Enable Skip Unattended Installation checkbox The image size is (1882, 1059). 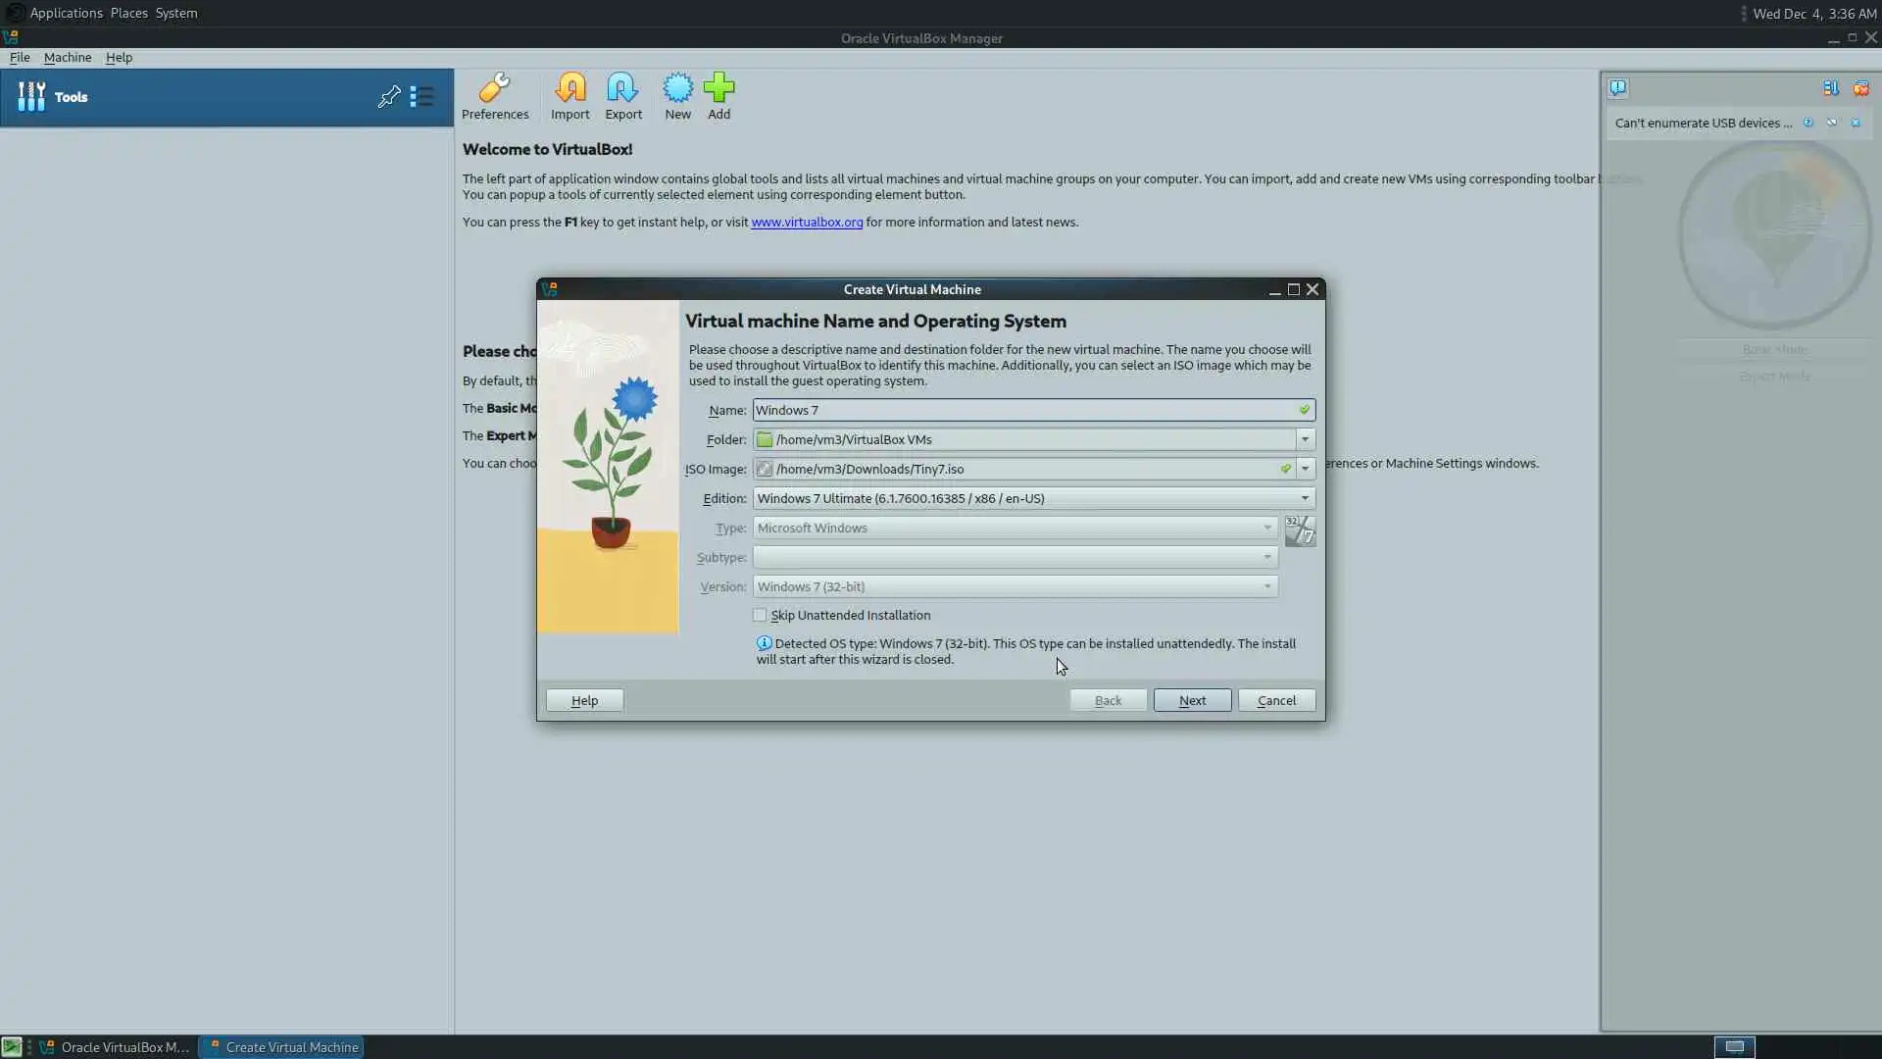point(760,615)
